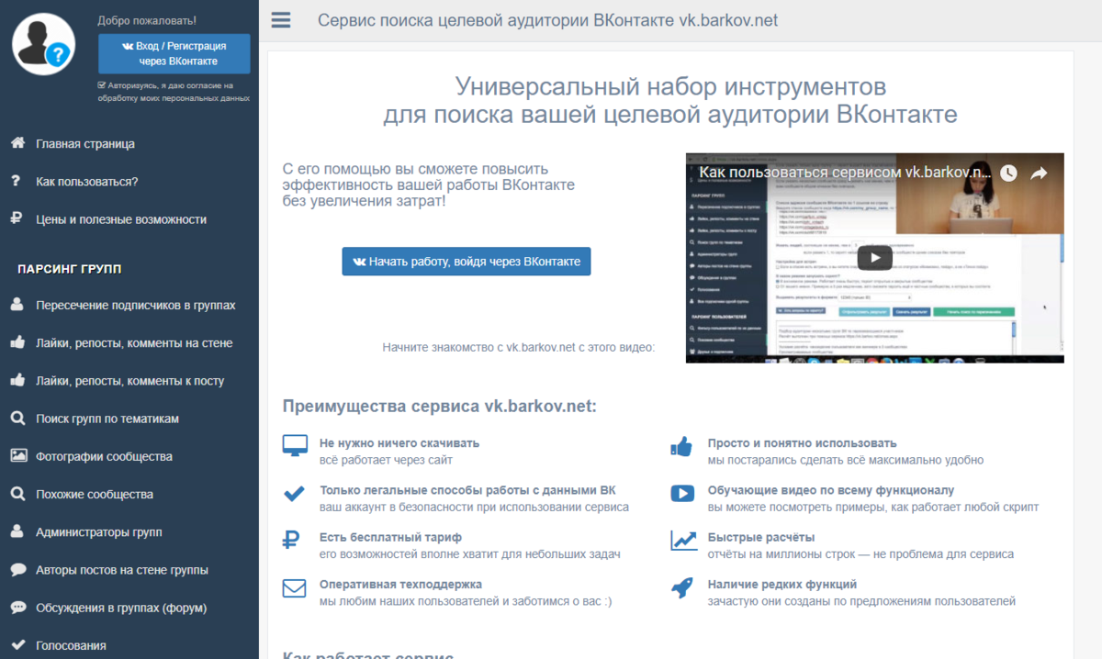The image size is (1102, 659).
Task: Click the photo icon for Фотографии сообщества
Action: (19, 456)
